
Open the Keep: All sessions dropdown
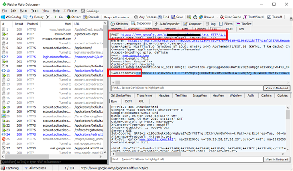(118, 17)
